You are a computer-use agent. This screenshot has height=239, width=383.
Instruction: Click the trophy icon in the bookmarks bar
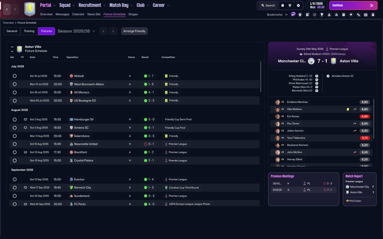pyautogui.click(x=322, y=15)
